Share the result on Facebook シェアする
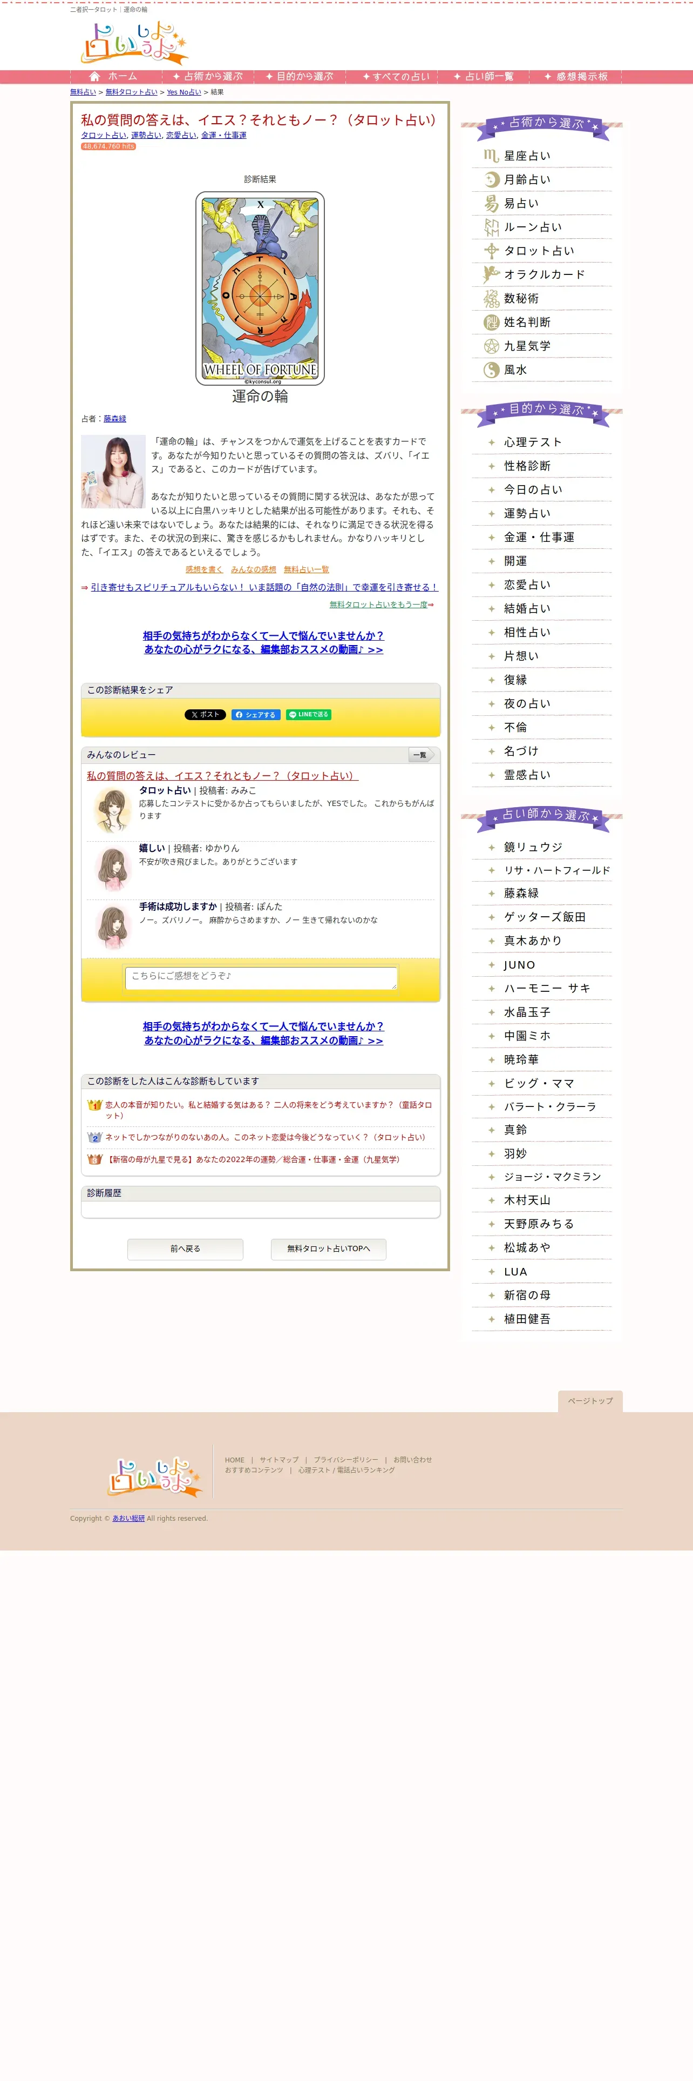The width and height of the screenshot is (693, 2081). 256,714
